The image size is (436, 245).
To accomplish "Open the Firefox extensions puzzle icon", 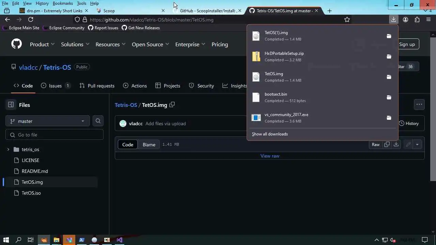I will click(x=417, y=20).
